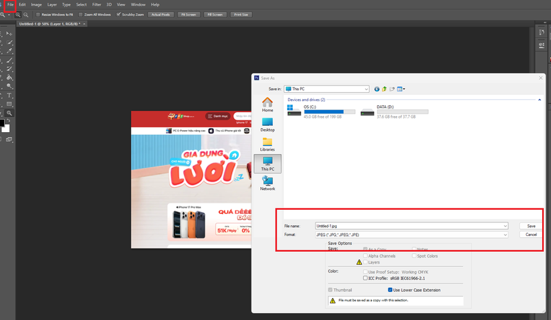Select the Rectangle shape tool
551x320 pixels.
(10, 104)
